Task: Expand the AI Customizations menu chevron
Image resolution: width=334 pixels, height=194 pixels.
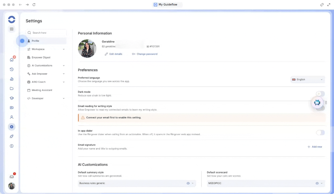Action: tap(64, 66)
